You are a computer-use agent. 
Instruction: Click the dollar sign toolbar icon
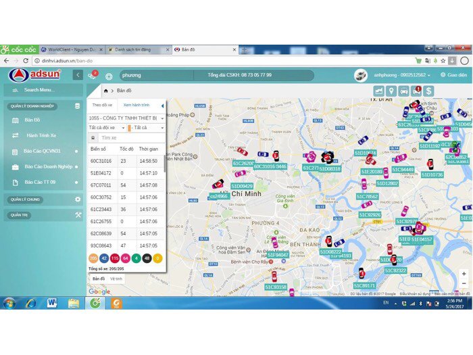click(x=428, y=91)
